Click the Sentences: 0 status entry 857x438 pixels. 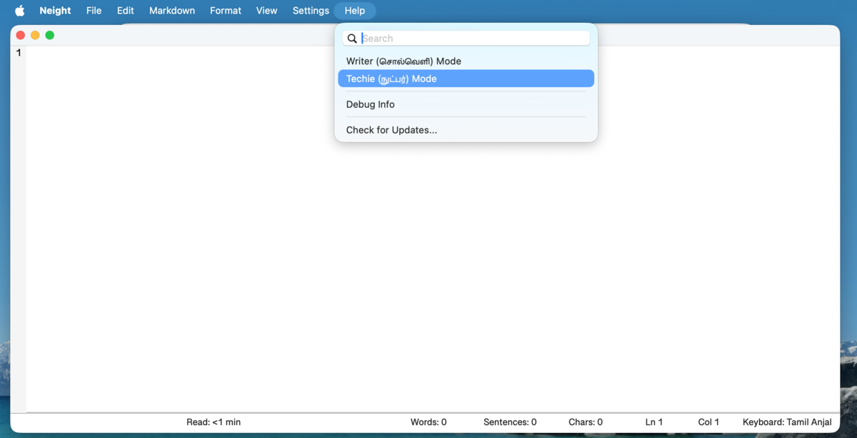click(x=510, y=422)
